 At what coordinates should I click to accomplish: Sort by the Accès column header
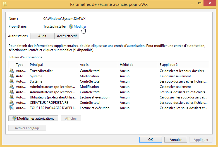(98, 65)
